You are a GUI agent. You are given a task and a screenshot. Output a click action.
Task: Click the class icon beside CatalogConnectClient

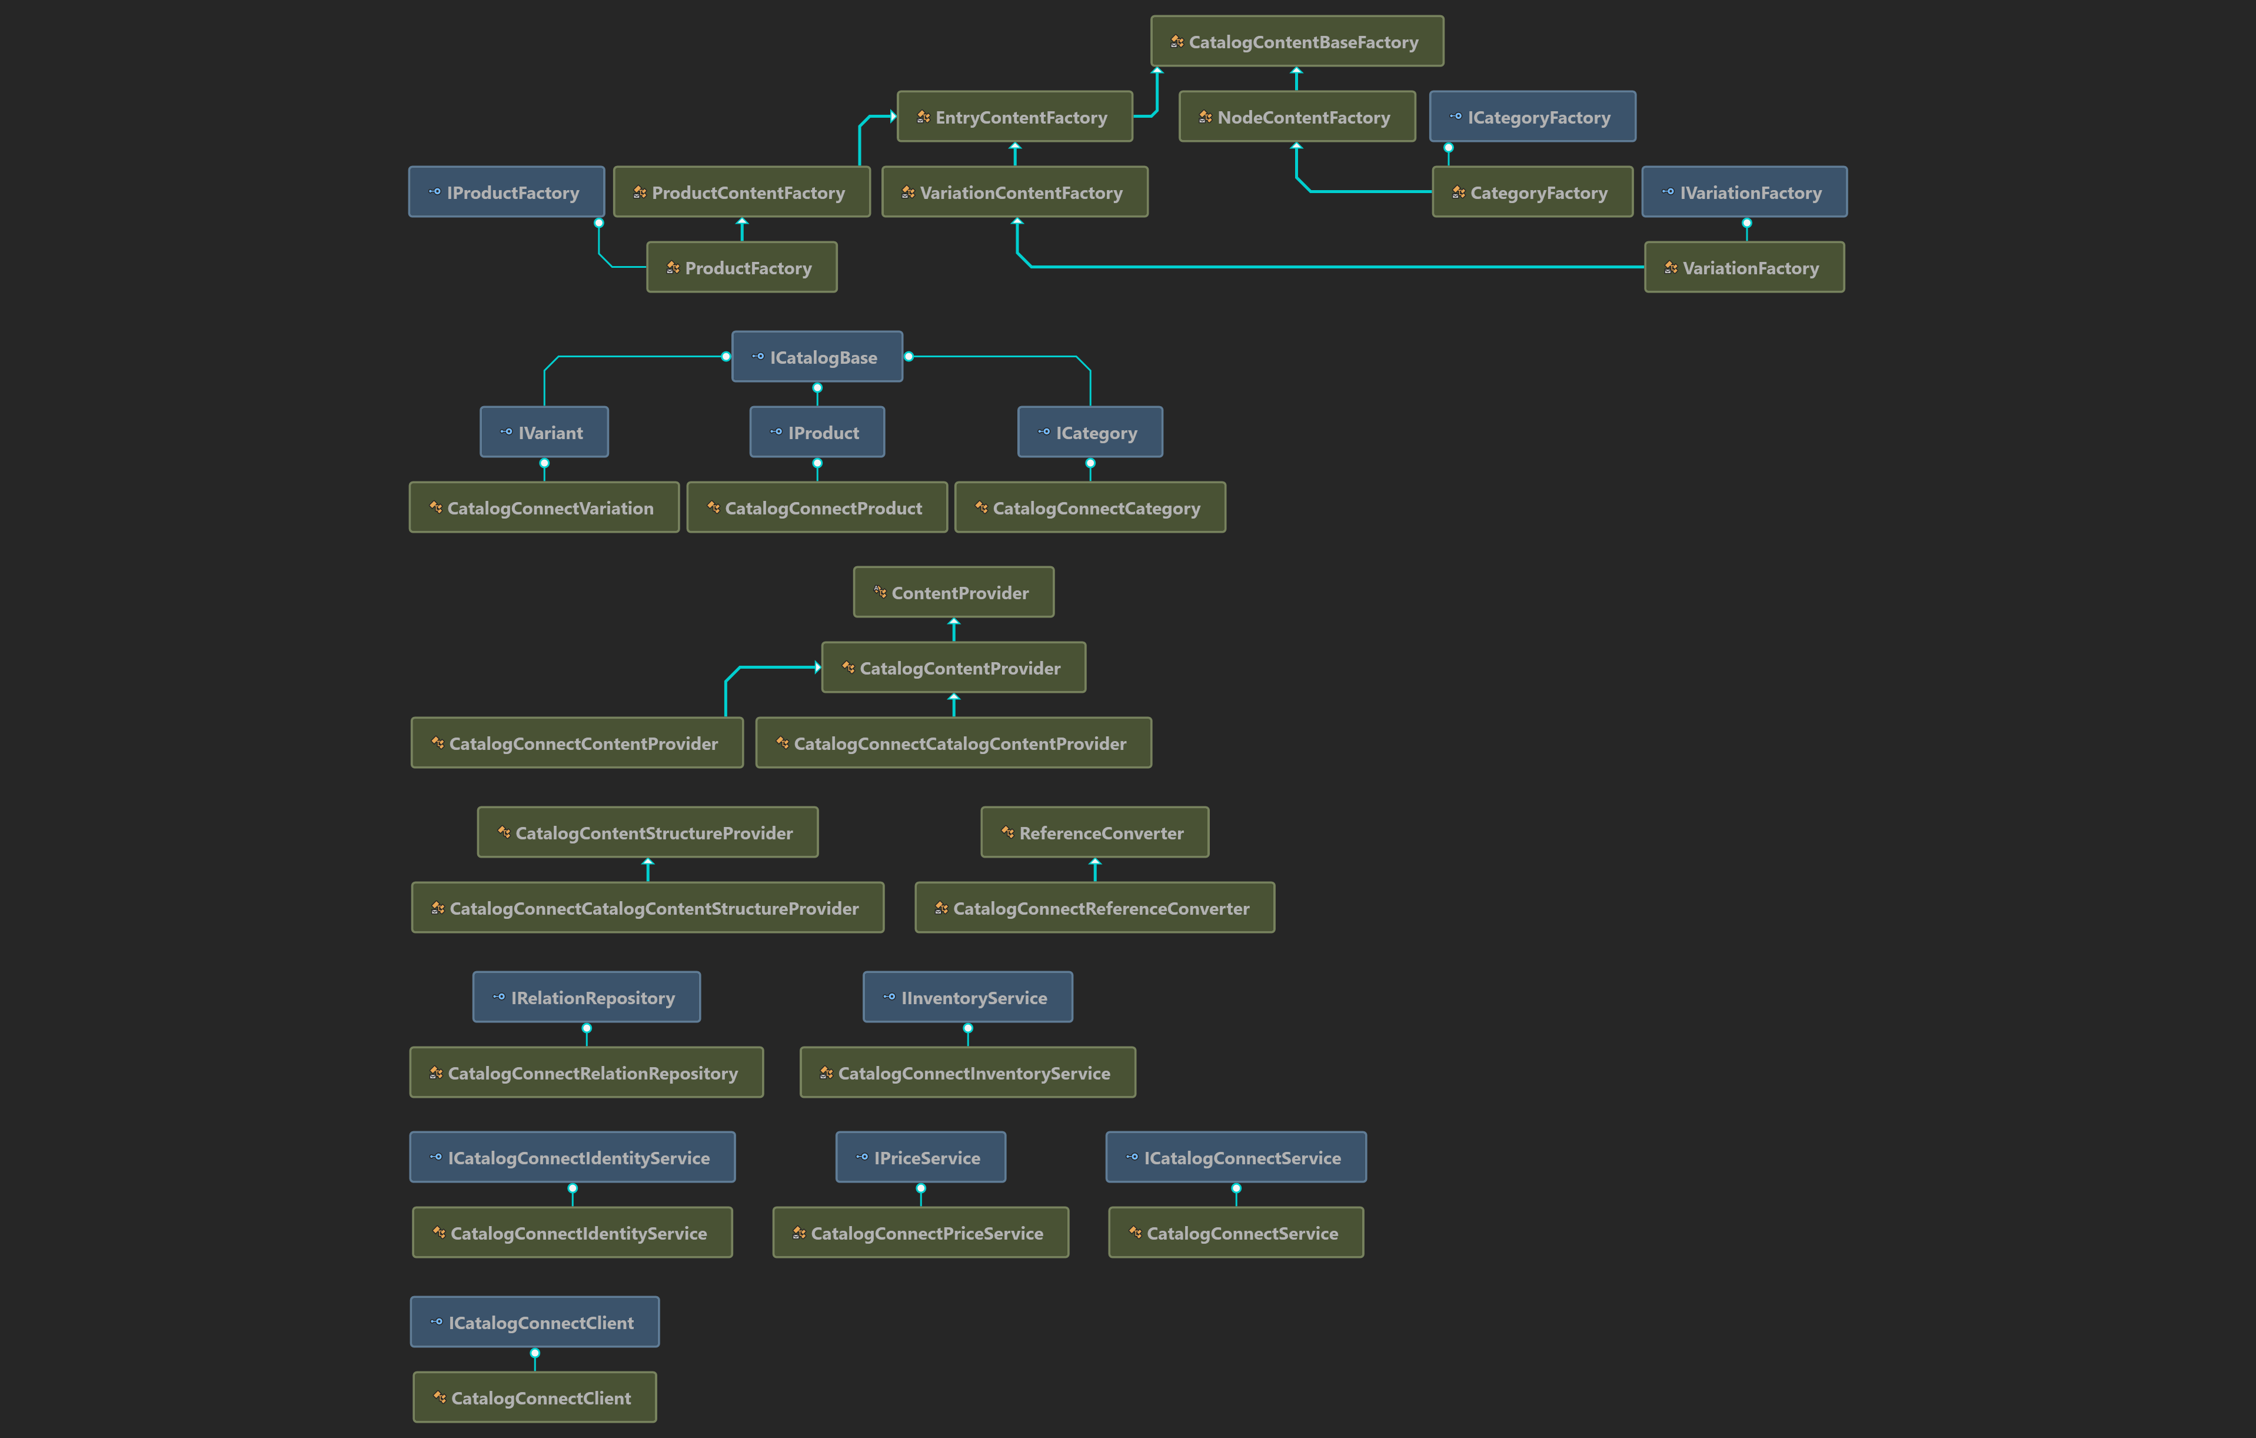pyautogui.click(x=440, y=1397)
